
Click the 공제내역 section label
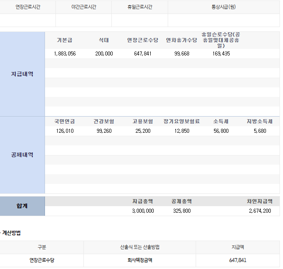(x=22, y=155)
